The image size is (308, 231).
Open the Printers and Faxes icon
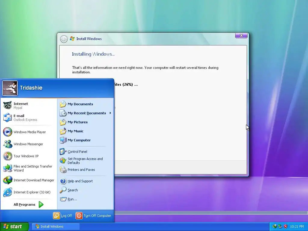click(63, 170)
